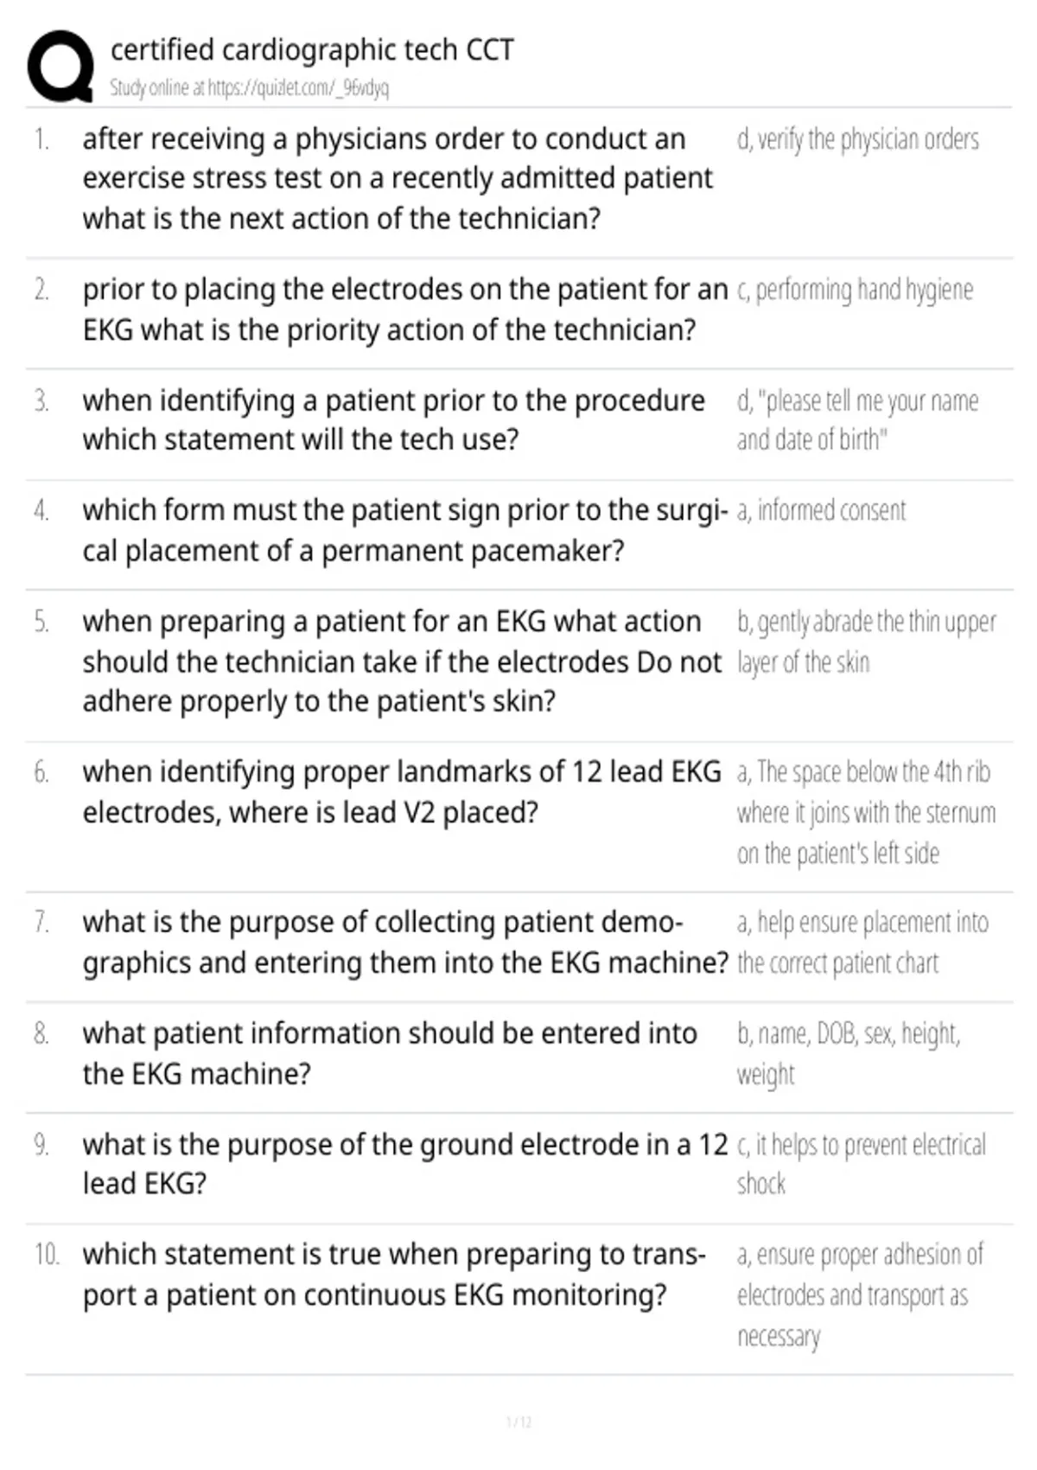Select question 1 about exercise stress test
Viewport: 1037px width, 1470px height.
398,179
